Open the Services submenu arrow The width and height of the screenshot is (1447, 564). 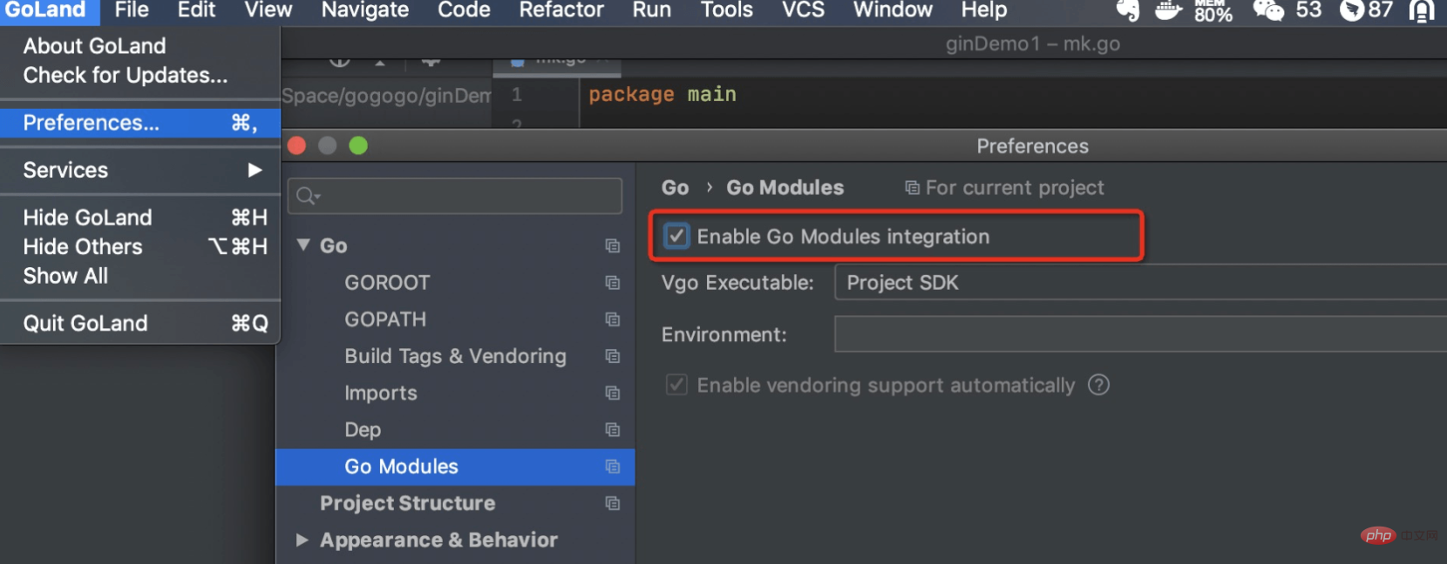point(255,170)
